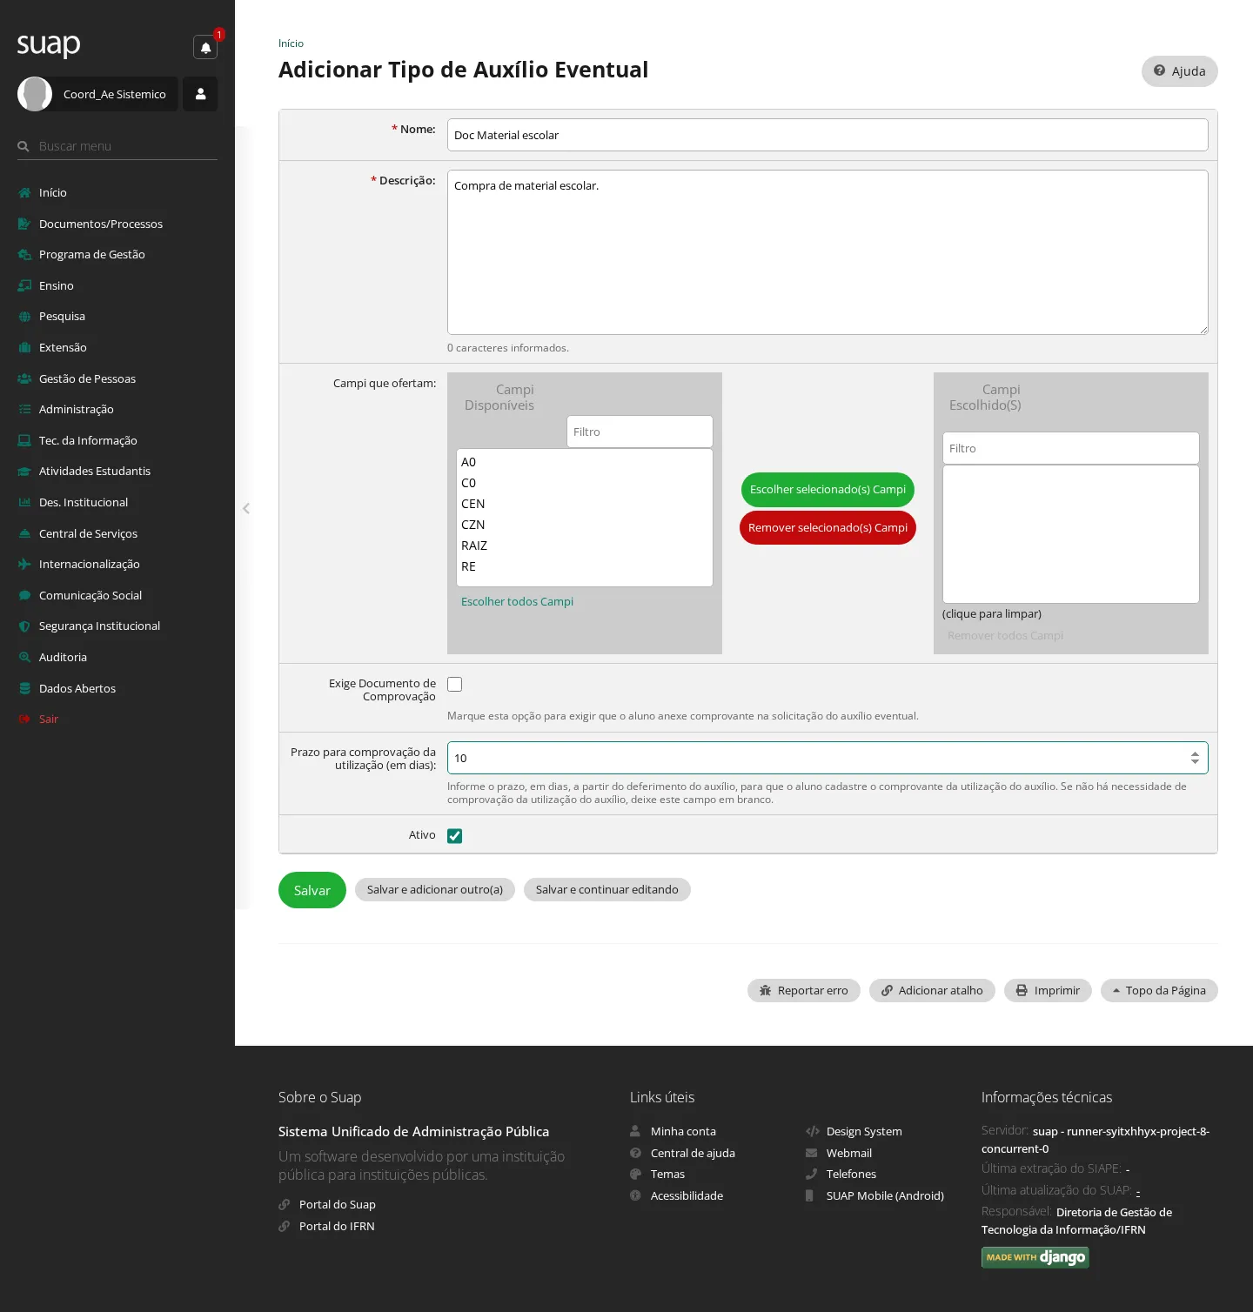Collapse the sidebar using the left chevron

point(246,508)
